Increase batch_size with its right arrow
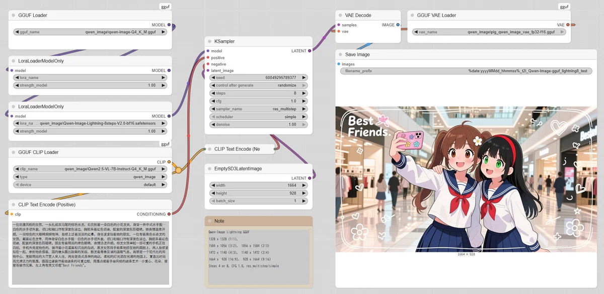 coord(304,201)
